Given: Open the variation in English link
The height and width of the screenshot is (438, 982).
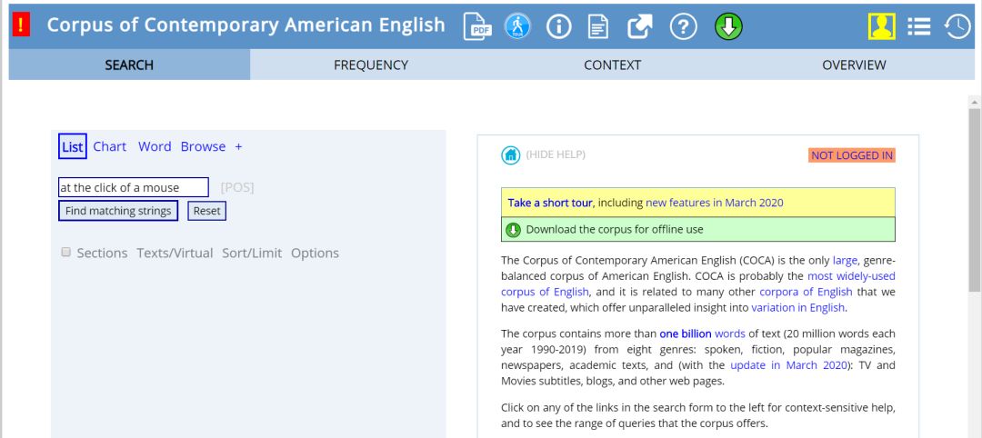Looking at the screenshot, I should pos(798,307).
